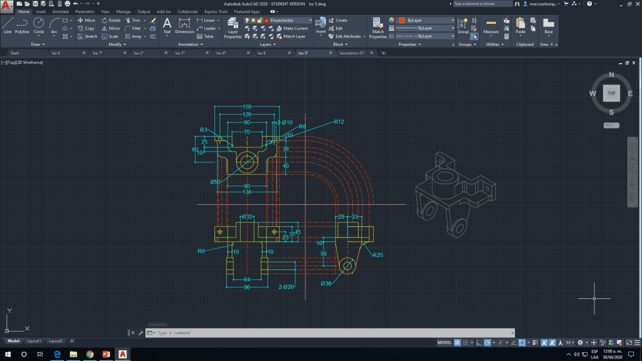Viewport: 642px width, 361px height.
Task: Click the Mirror tool in Modify panel
Action: [111, 28]
